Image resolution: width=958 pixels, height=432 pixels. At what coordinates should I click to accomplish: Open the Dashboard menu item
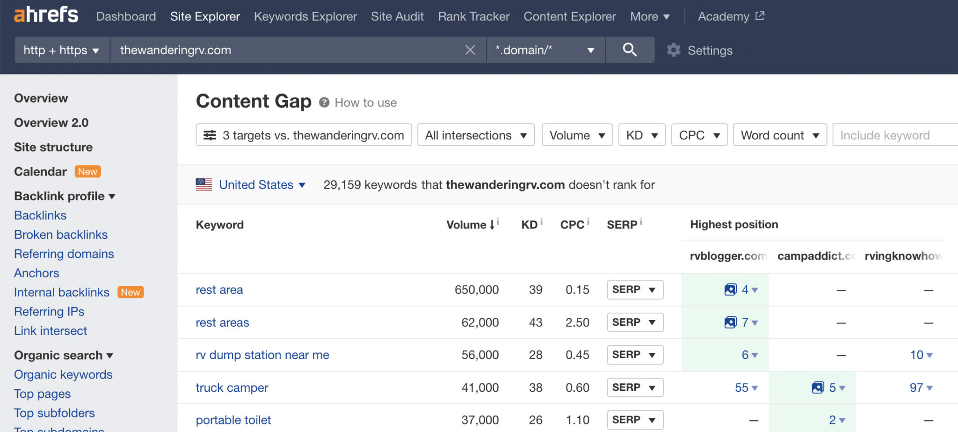coord(126,16)
